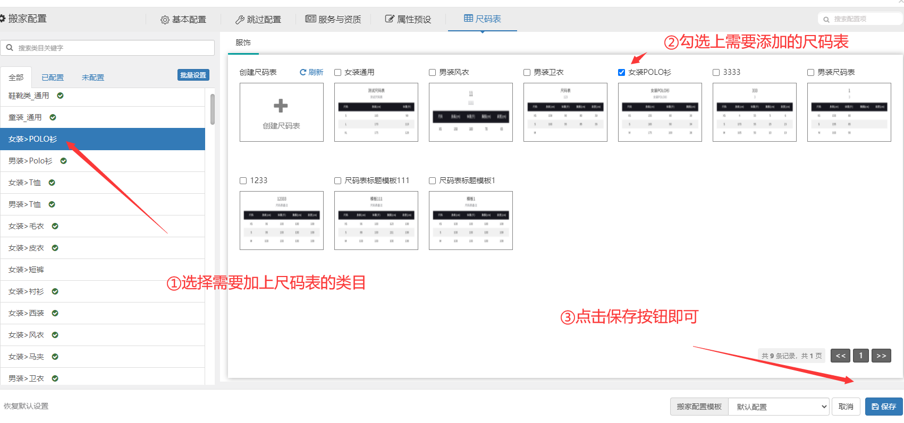Open the 默认配置 template dropdown
Viewport: 904px width, 423px height.
point(779,407)
